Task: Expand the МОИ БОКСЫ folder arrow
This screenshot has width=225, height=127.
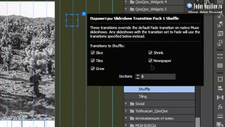Action: [126, 125]
